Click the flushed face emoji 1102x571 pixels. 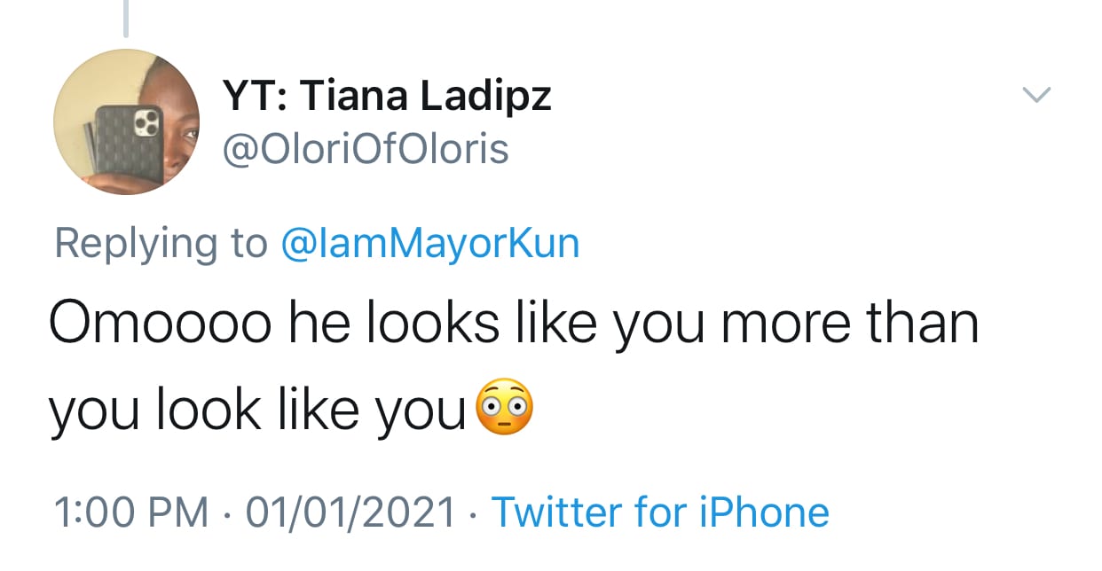pos(505,409)
